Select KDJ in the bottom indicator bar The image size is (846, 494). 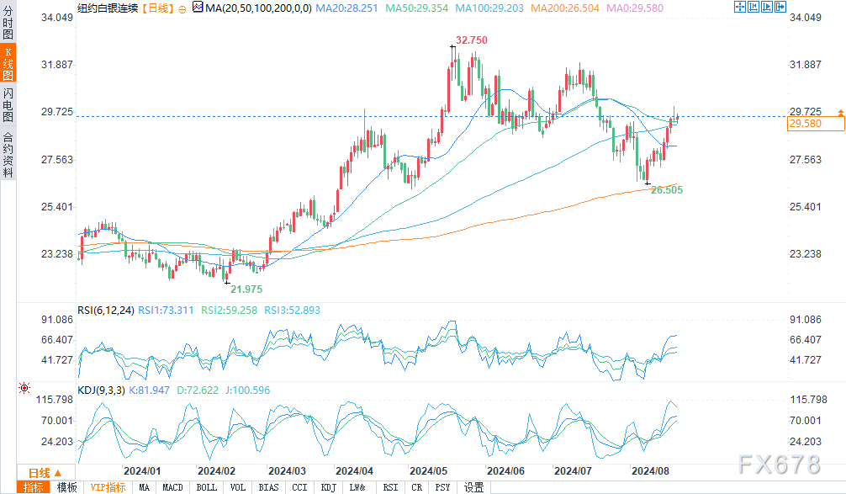click(x=329, y=487)
